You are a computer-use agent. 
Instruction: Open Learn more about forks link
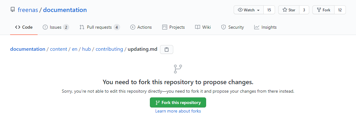click(178, 111)
